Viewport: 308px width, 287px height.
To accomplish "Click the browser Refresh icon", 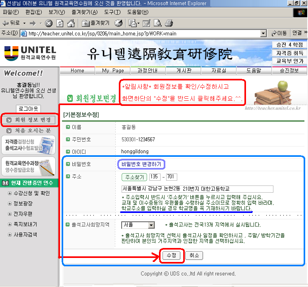I will coord(60,23).
